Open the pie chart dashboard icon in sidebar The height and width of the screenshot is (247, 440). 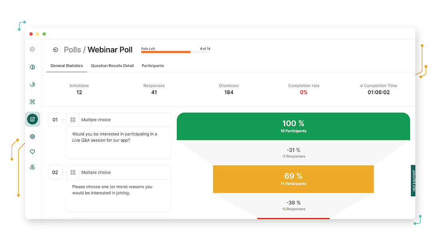32,67
